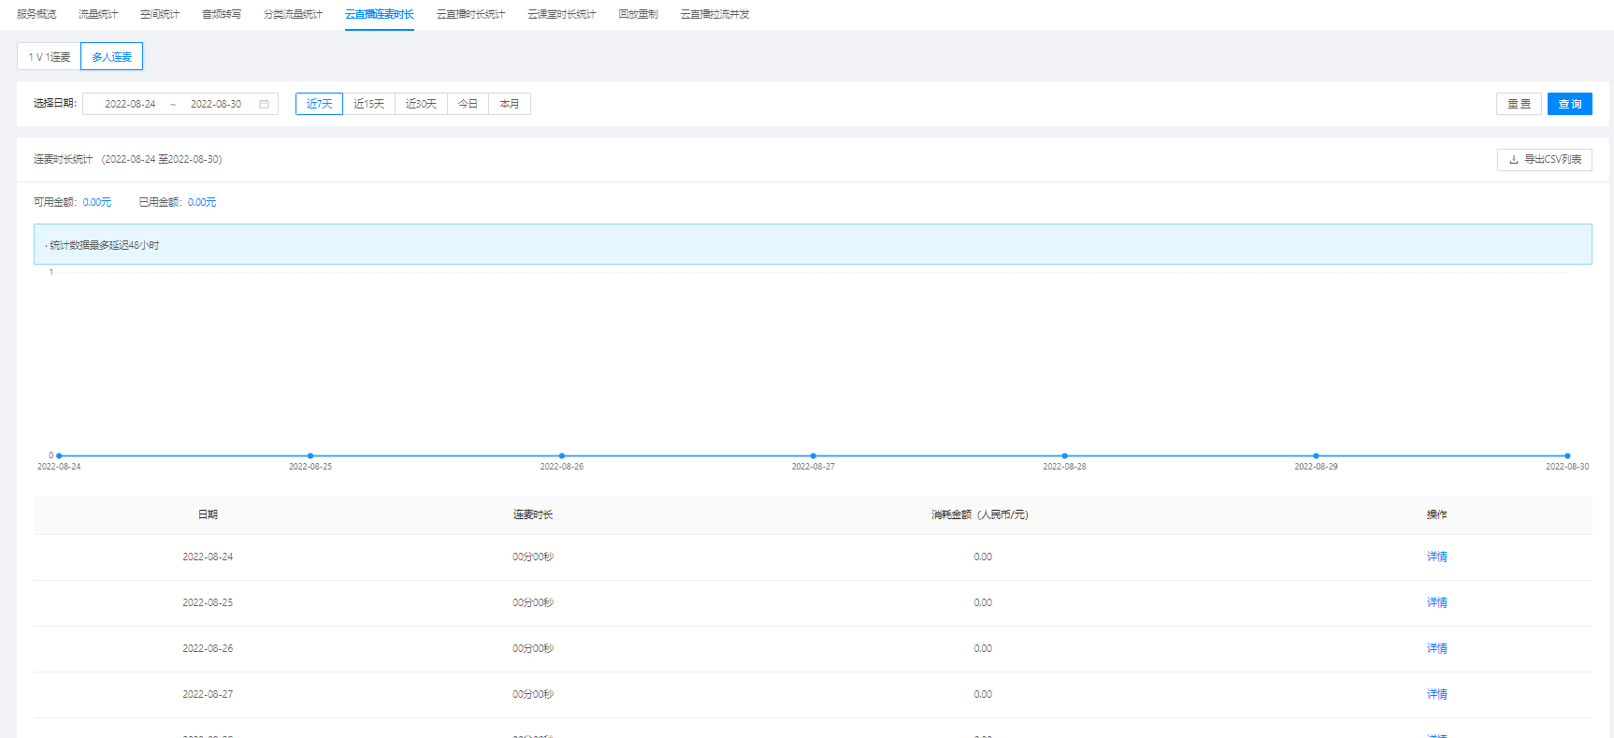The image size is (1614, 738).
Task: Open 详情 for 2022-08-24 row
Action: pos(1436,557)
